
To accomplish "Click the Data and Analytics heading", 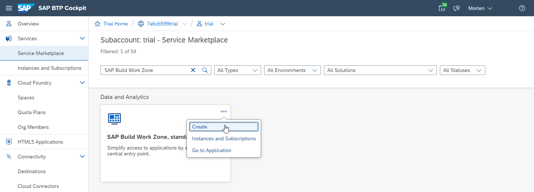I will pos(125,97).
